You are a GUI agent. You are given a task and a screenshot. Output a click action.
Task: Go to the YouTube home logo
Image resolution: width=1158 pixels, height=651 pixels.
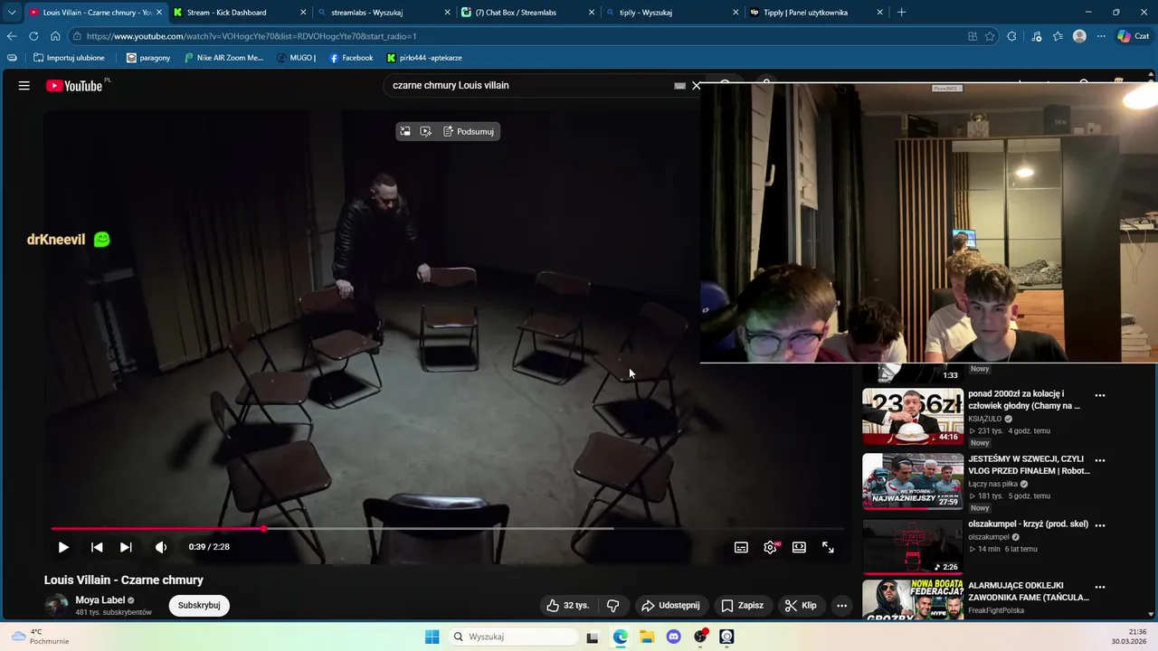tap(74, 86)
